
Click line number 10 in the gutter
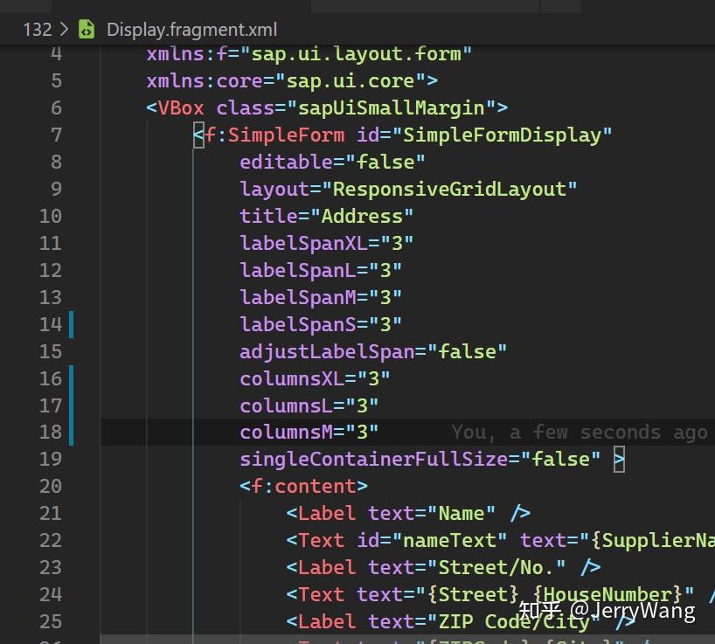tap(50, 216)
